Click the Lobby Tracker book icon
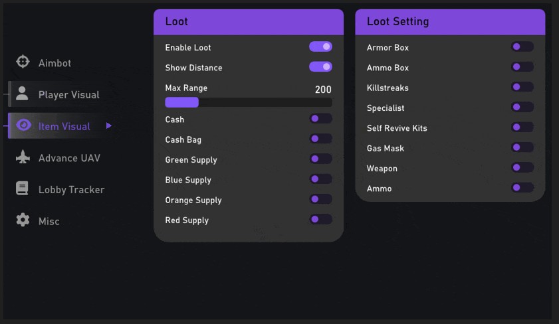Screen dimensions: 559x324 [x=22, y=188]
